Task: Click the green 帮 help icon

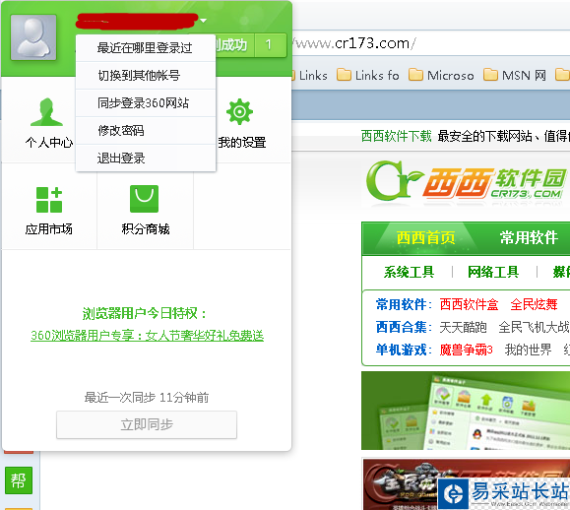Action: [19, 480]
